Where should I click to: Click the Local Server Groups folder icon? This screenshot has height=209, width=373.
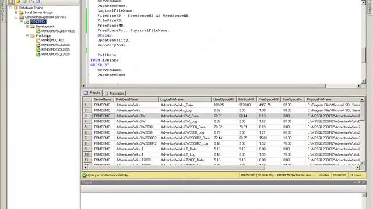(22, 12)
